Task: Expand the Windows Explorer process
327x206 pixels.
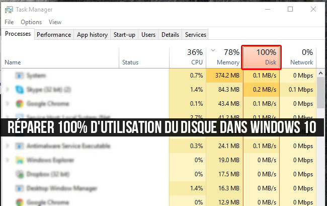Action: pos(8,160)
